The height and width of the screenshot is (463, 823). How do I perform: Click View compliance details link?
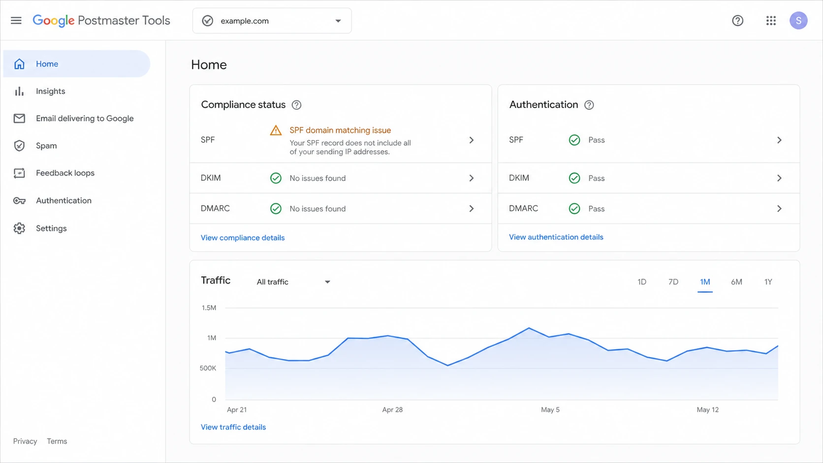tap(243, 238)
